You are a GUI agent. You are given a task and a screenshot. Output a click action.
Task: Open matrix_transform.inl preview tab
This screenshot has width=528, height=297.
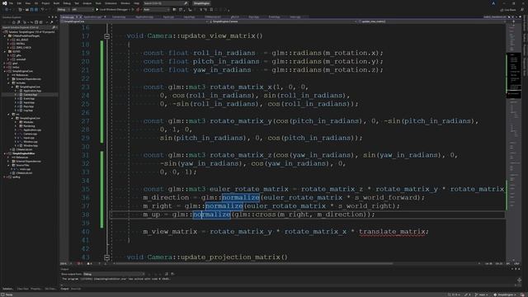pyautogui.click(x=495, y=16)
